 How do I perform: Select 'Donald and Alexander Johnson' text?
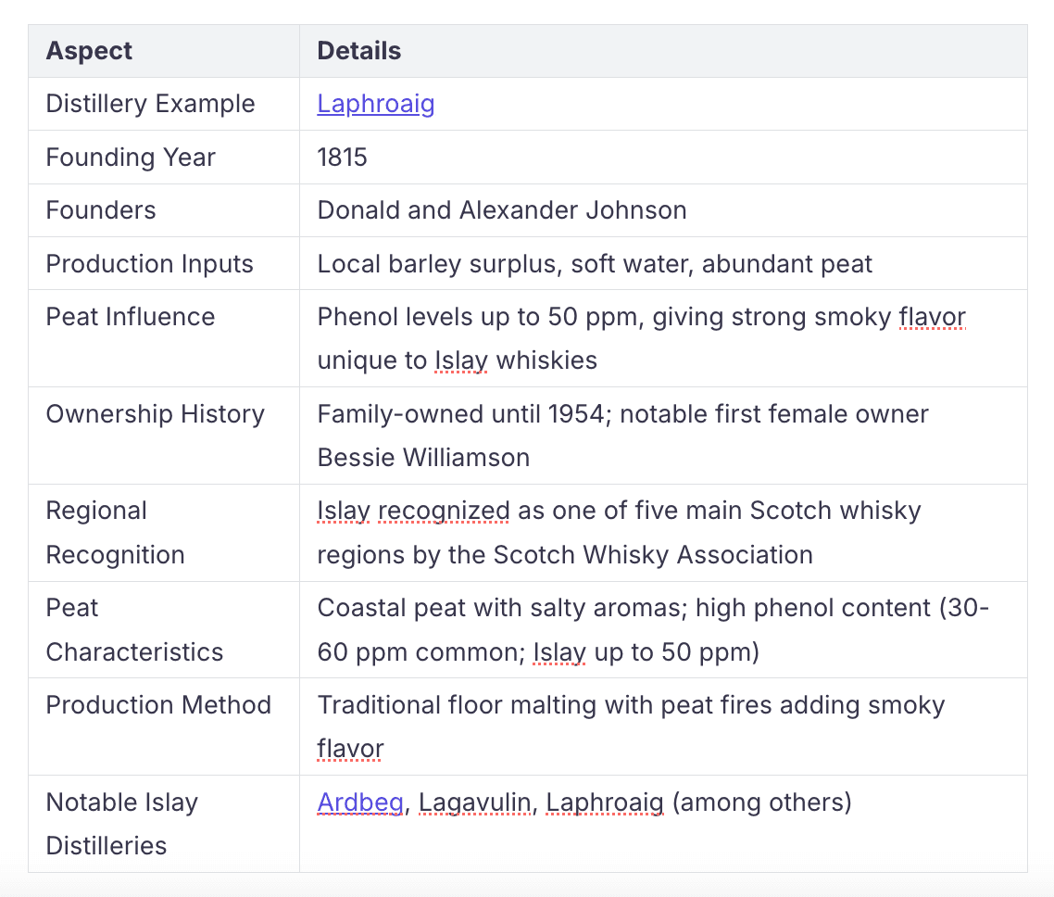point(502,210)
